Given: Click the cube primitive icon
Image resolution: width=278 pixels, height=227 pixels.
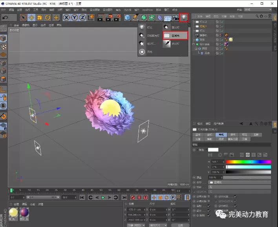Looking at the screenshot, I should coord(127,17).
